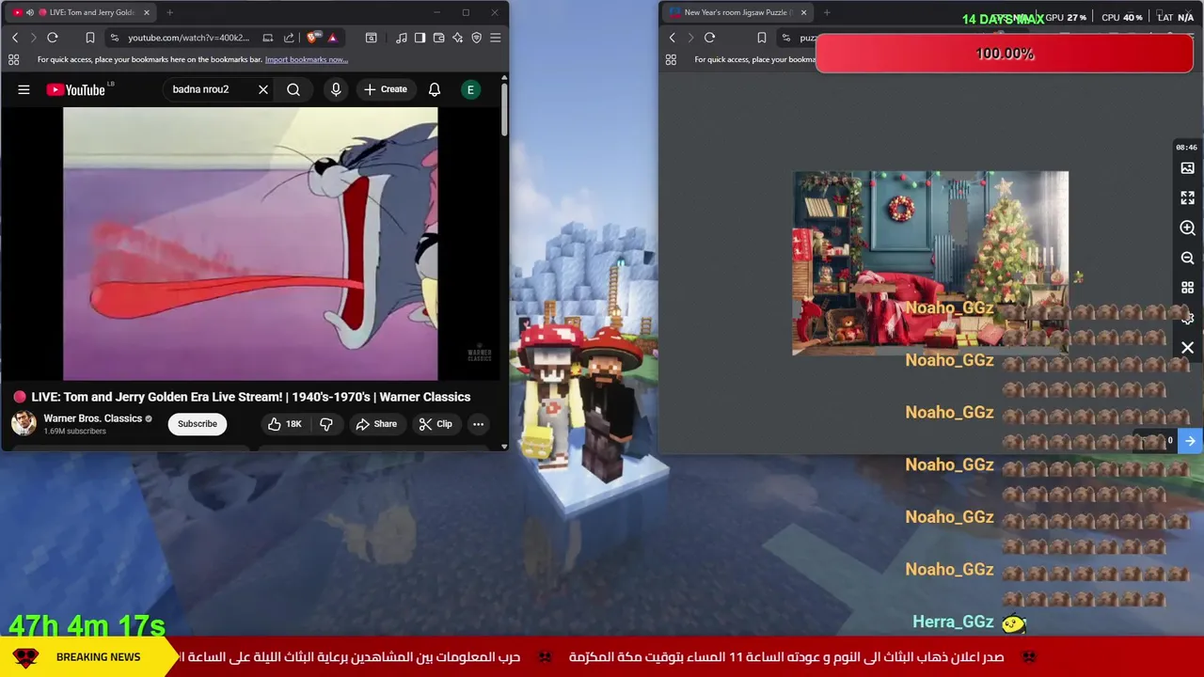The height and width of the screenshot is (677, 1204).
Task: Click the BREAKING NEWS label
Action: pyautogui.click(x=98, y=657)
